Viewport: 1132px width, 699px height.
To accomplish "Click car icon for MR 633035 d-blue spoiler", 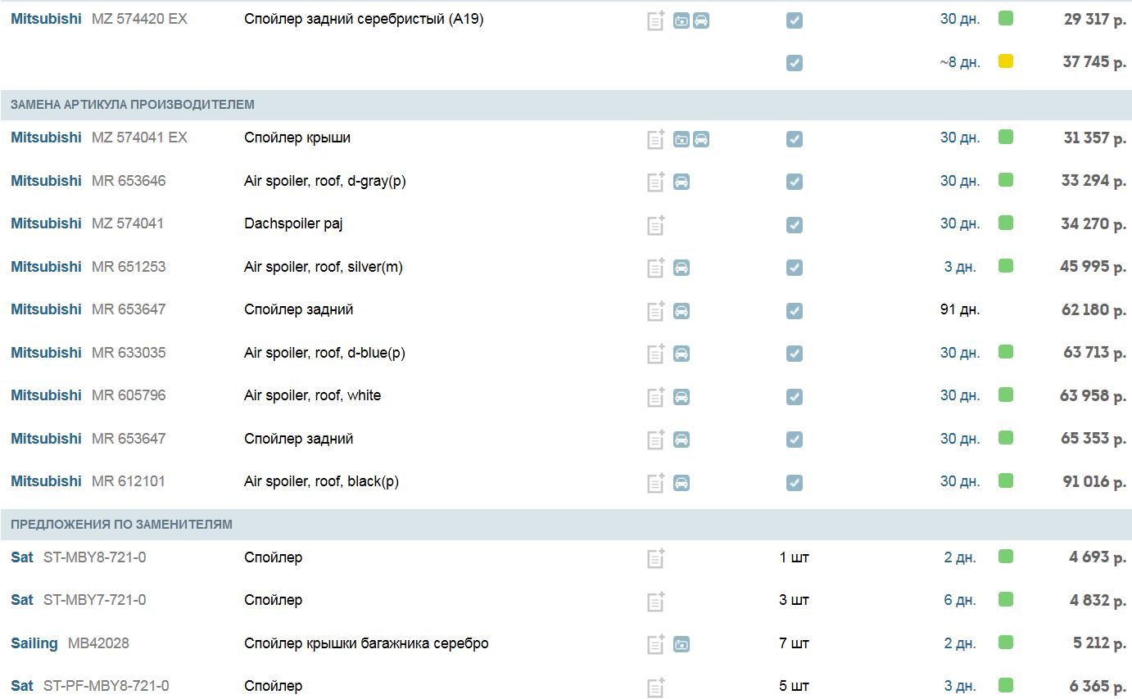I will click(681, 354).
